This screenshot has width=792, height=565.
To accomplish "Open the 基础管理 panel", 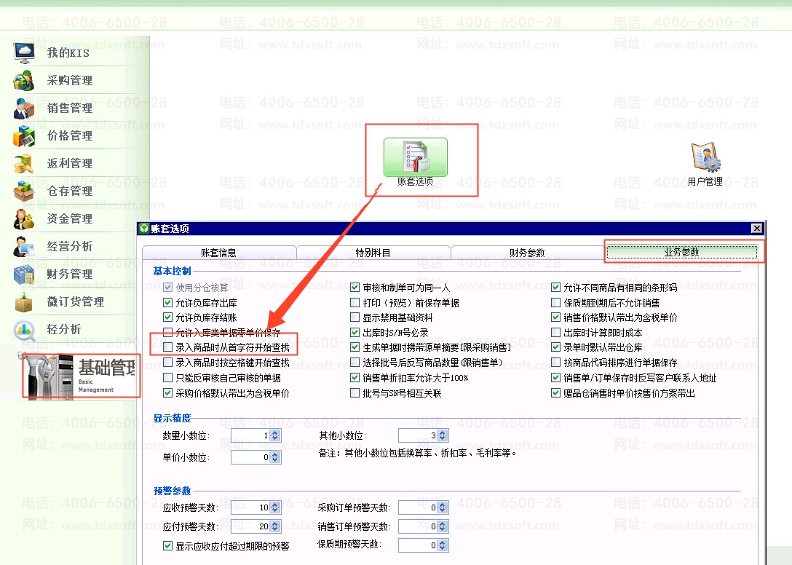I will tap(81, 375).
